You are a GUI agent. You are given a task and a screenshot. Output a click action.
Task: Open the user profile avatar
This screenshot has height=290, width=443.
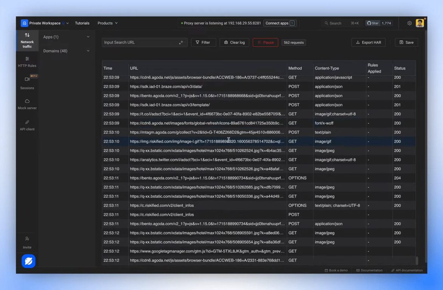point(420,23)
